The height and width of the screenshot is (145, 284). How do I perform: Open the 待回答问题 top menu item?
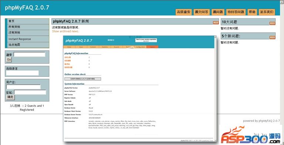[236, 12]
